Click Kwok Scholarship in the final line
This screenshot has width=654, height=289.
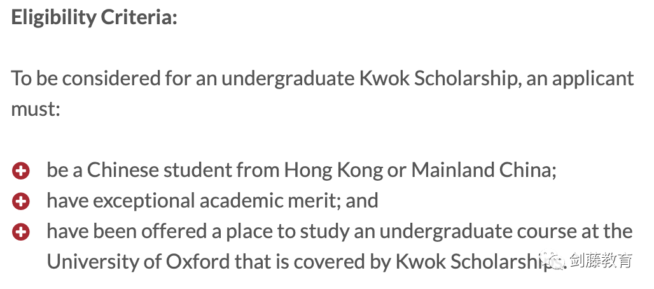pos(475,262)
